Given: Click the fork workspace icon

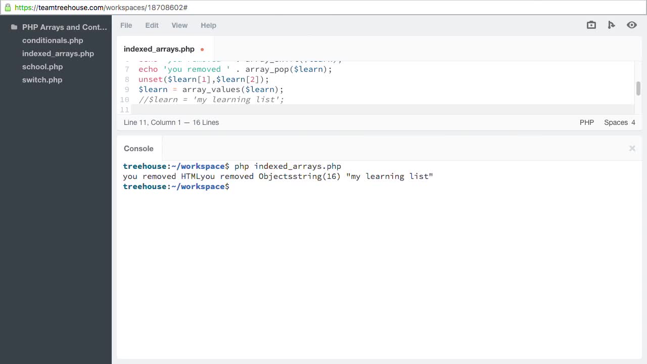Looking at the screenshot, I should point(612,25).
